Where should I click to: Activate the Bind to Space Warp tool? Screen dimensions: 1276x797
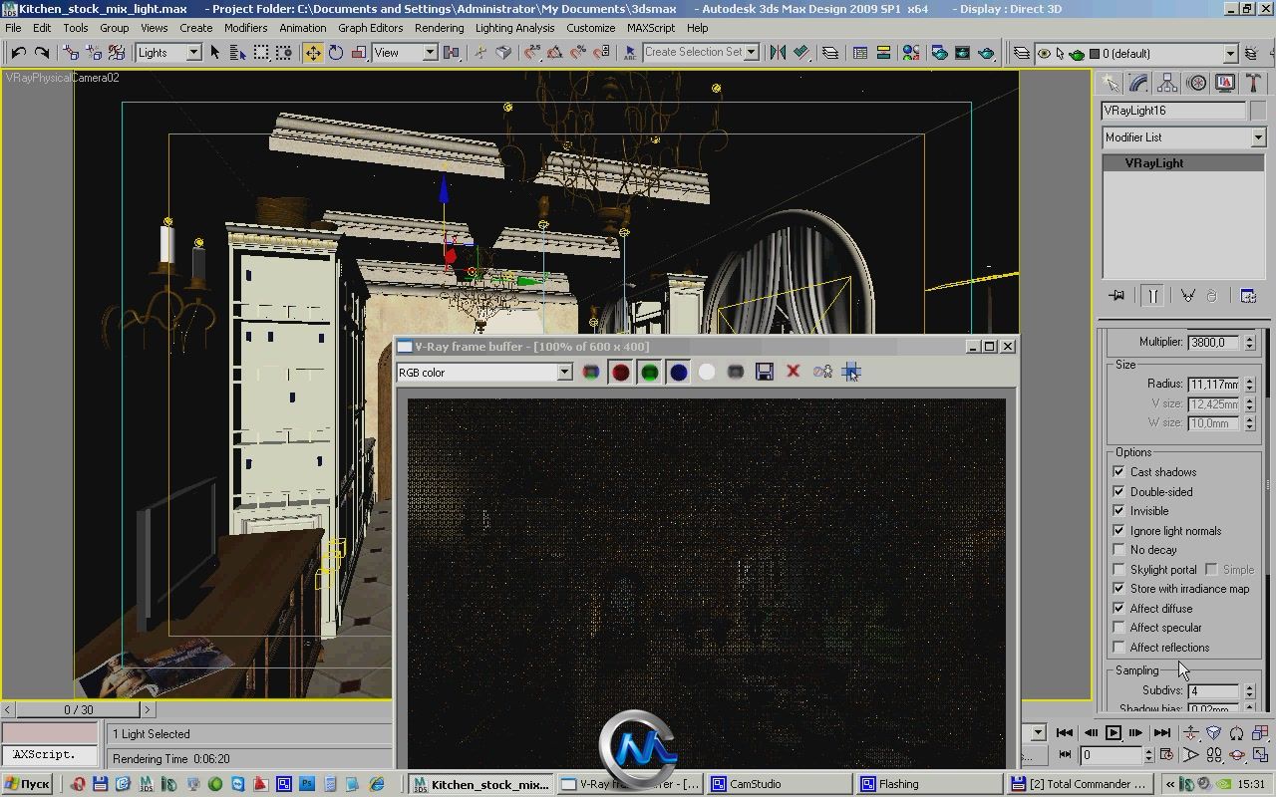point(117,53)
